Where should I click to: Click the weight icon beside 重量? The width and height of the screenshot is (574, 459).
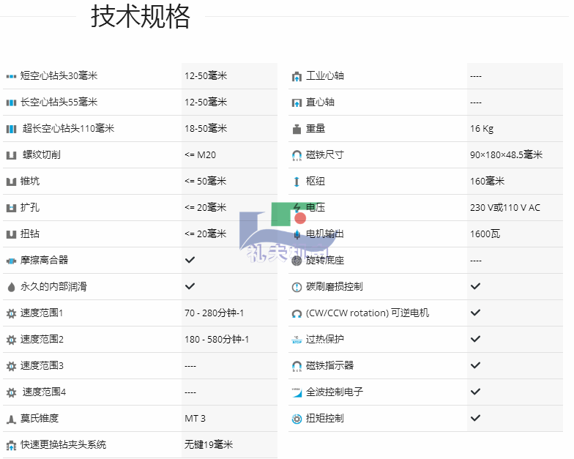coord(297,129)
